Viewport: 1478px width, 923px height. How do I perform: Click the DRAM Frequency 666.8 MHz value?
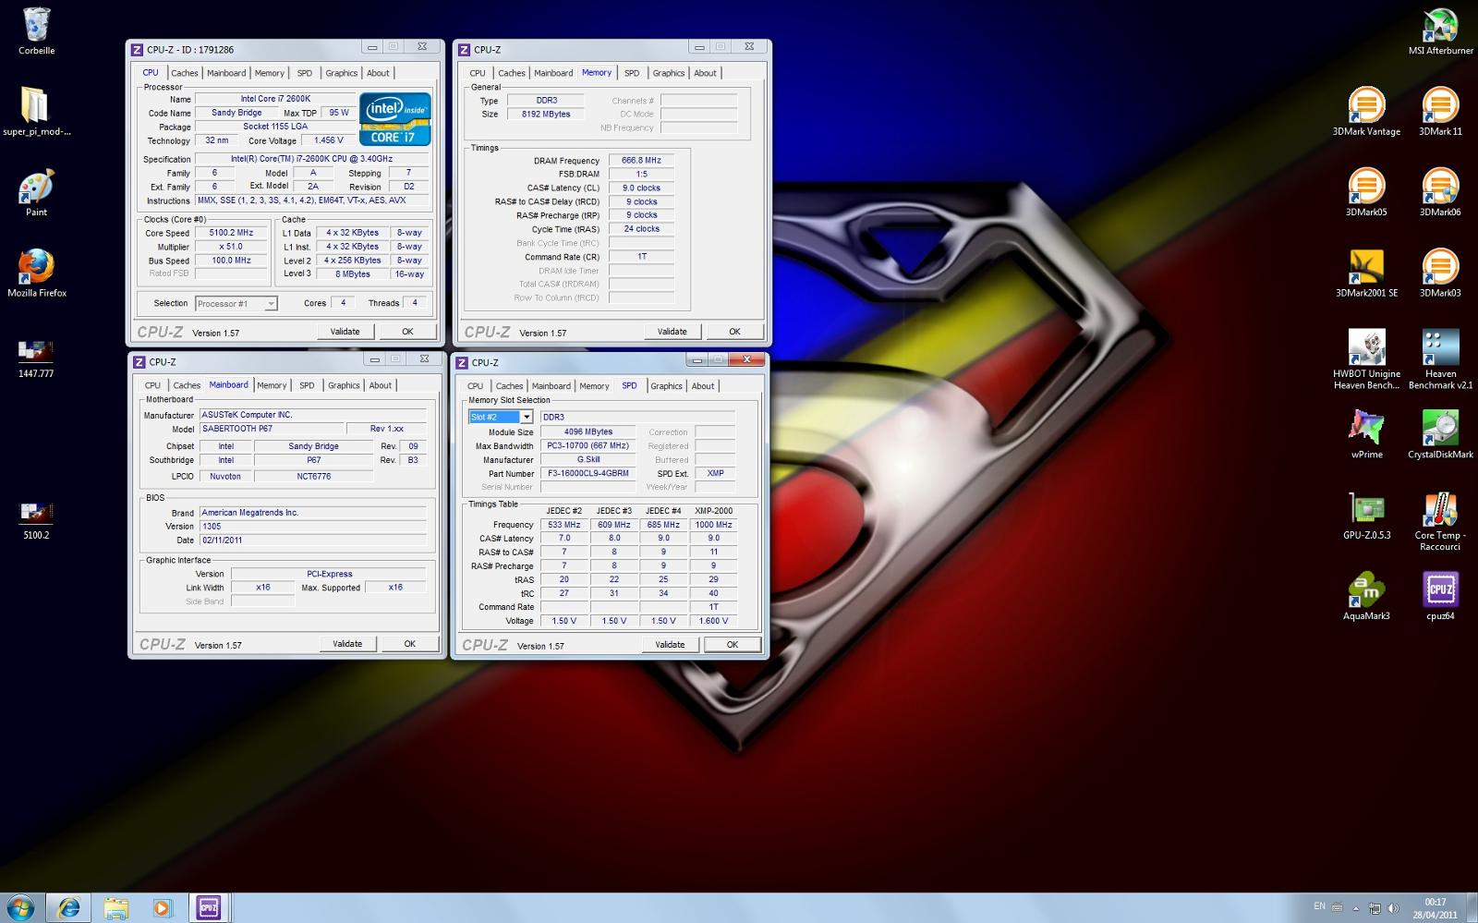(642, 160)
